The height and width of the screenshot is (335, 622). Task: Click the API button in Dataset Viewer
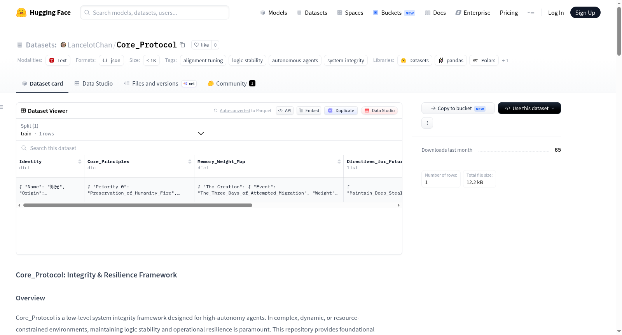pyautogui.click(x=285, y=110)
